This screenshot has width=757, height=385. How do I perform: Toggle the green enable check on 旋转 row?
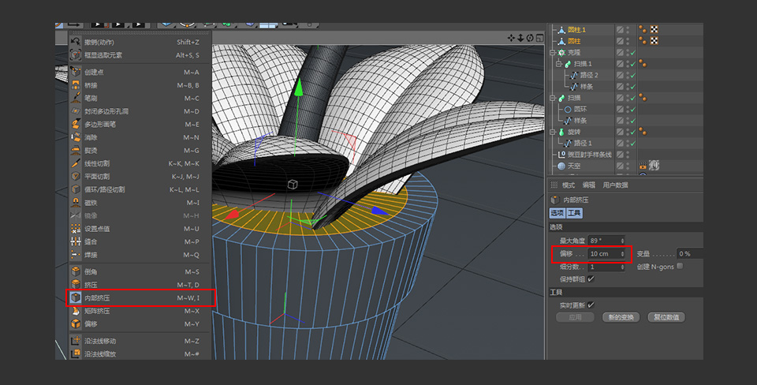pyautogui.click(x=633, y=132)
